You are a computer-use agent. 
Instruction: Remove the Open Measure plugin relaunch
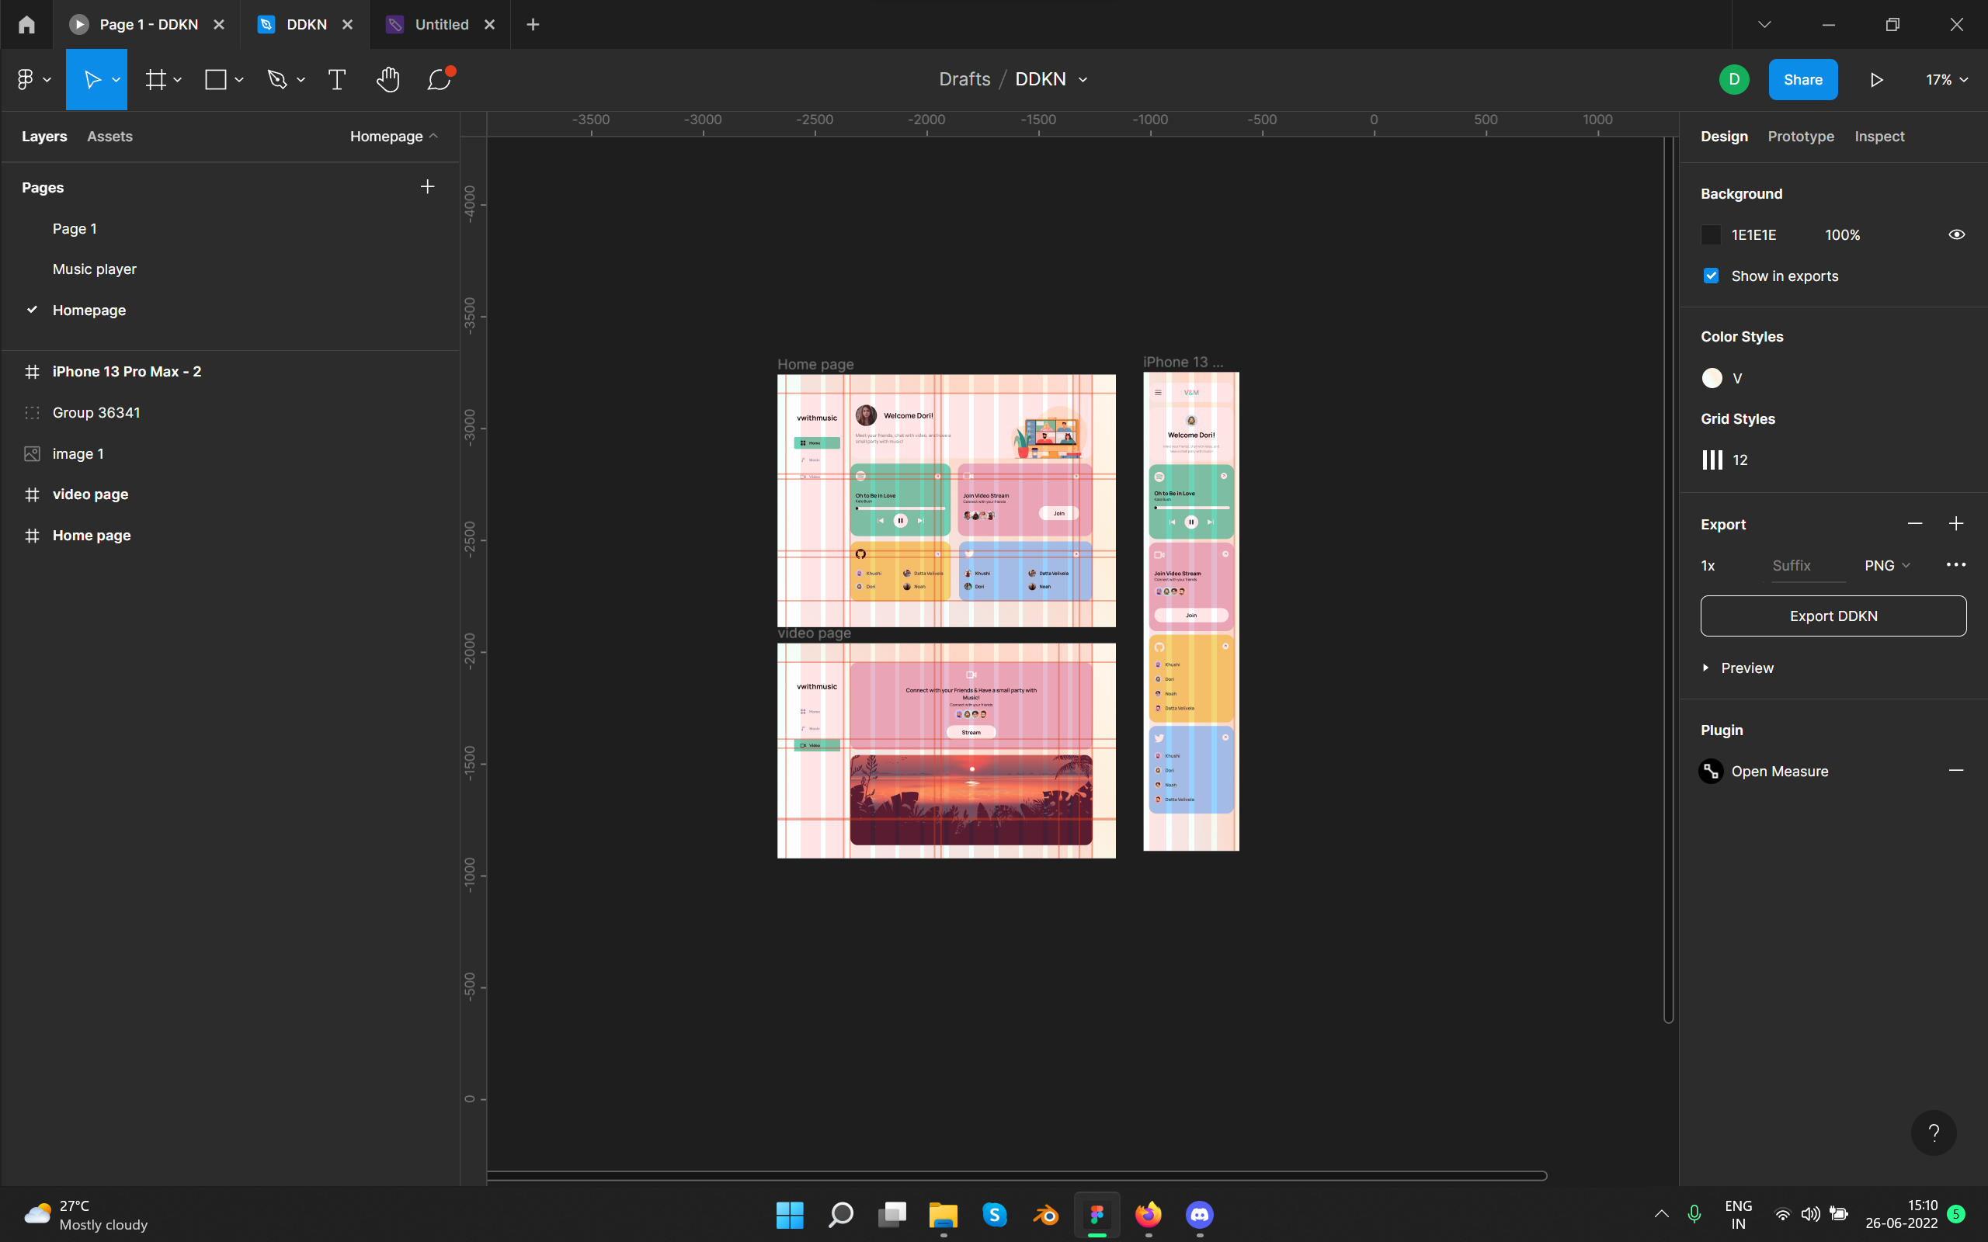click(x=1956, y=771)
